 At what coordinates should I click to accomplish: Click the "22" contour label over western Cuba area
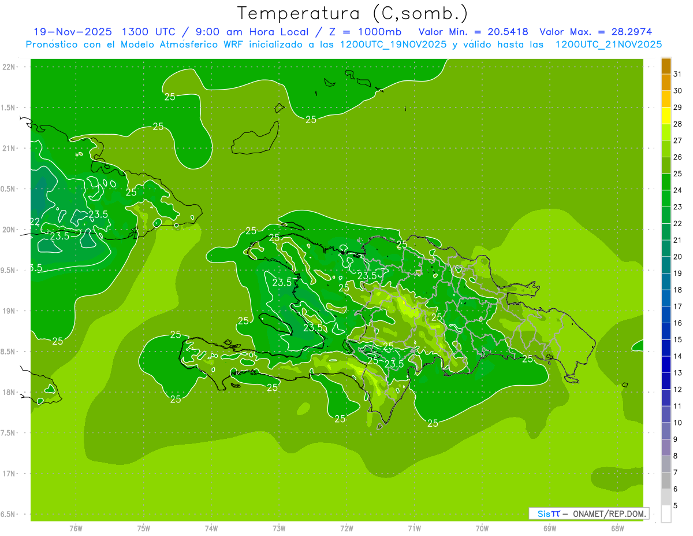(x=35, y=222)
